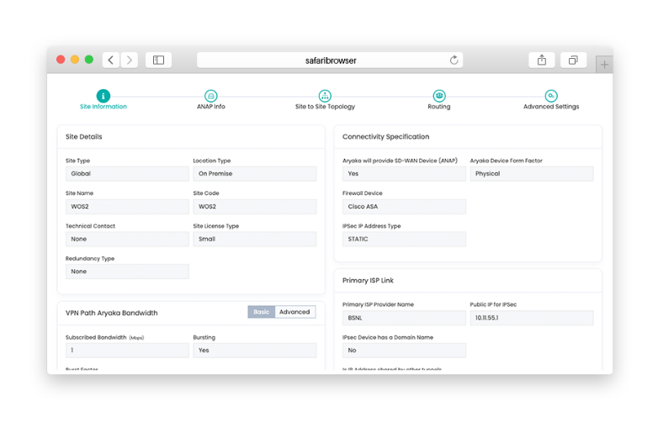Viewport: 658px width, 438px height.
Task: Add a new tab with plus button
Action: (604, 65)
